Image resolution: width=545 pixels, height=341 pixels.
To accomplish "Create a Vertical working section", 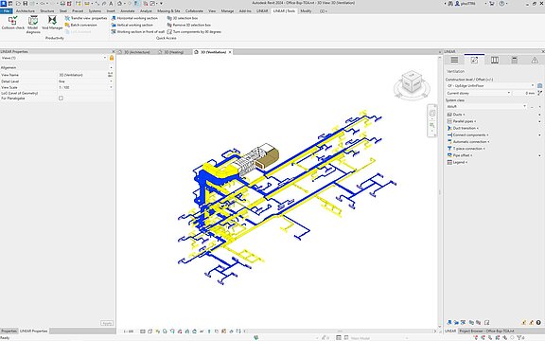I will (x=132, y=25).
